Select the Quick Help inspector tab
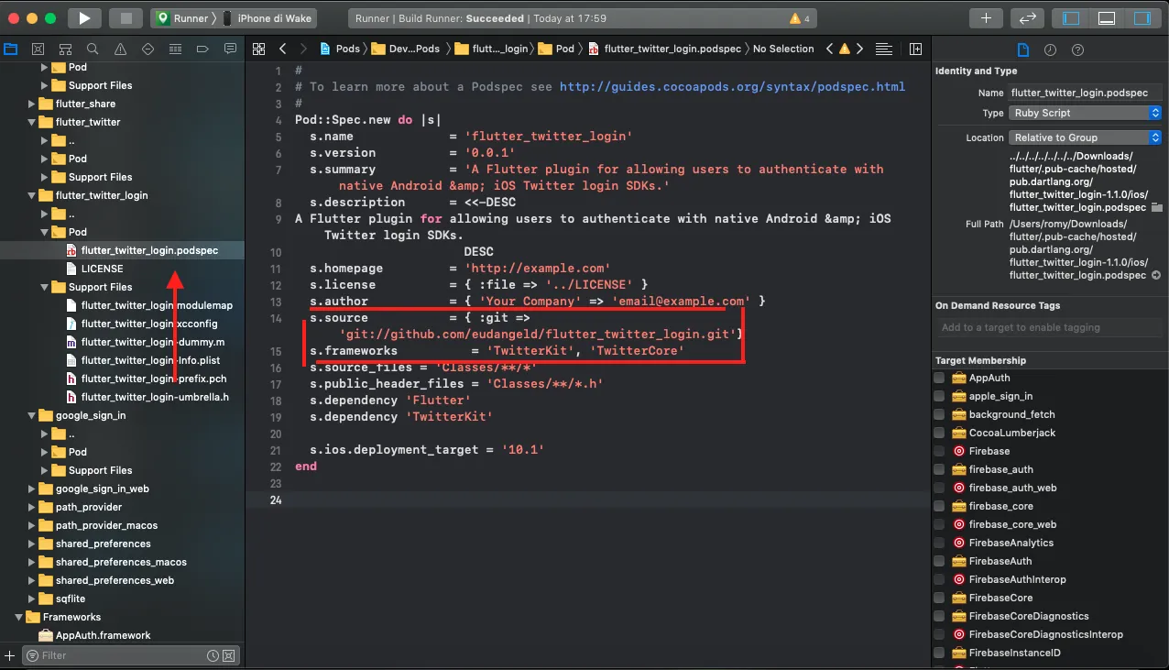Image resolution: width=1169 pixels, height=670 pixels. pyautogui.click(x=1077, y=49)
